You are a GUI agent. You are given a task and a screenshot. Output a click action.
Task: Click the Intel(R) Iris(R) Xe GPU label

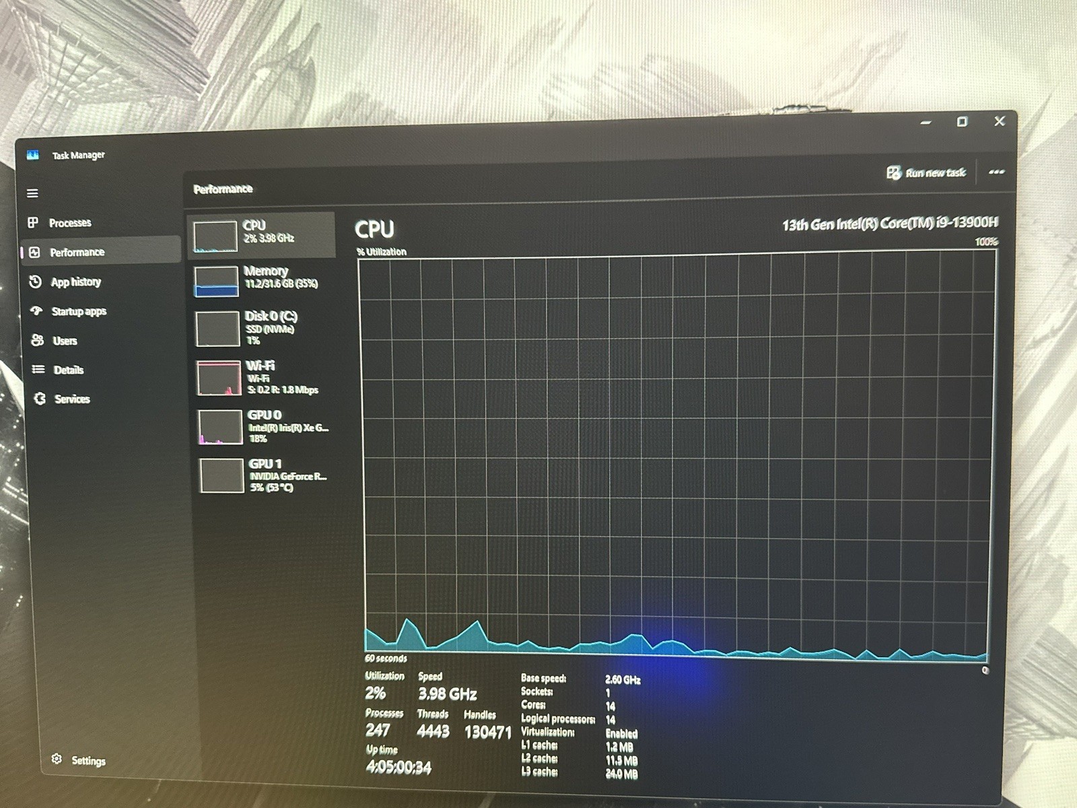[x=289, y=428]
